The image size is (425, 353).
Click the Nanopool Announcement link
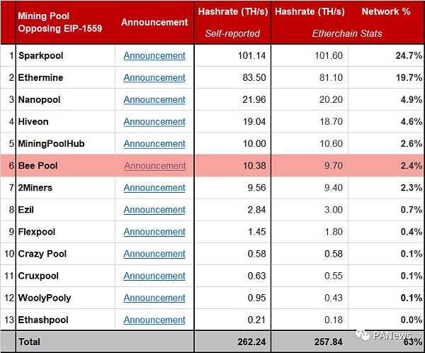154,100
